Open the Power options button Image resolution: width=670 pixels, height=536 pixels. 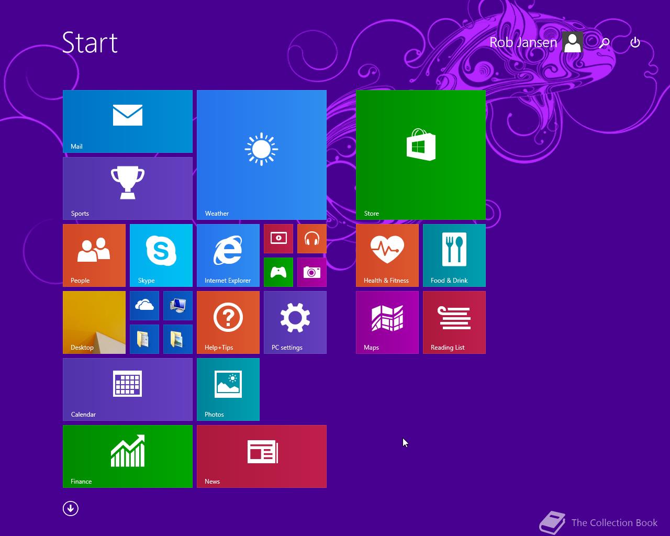635,42
